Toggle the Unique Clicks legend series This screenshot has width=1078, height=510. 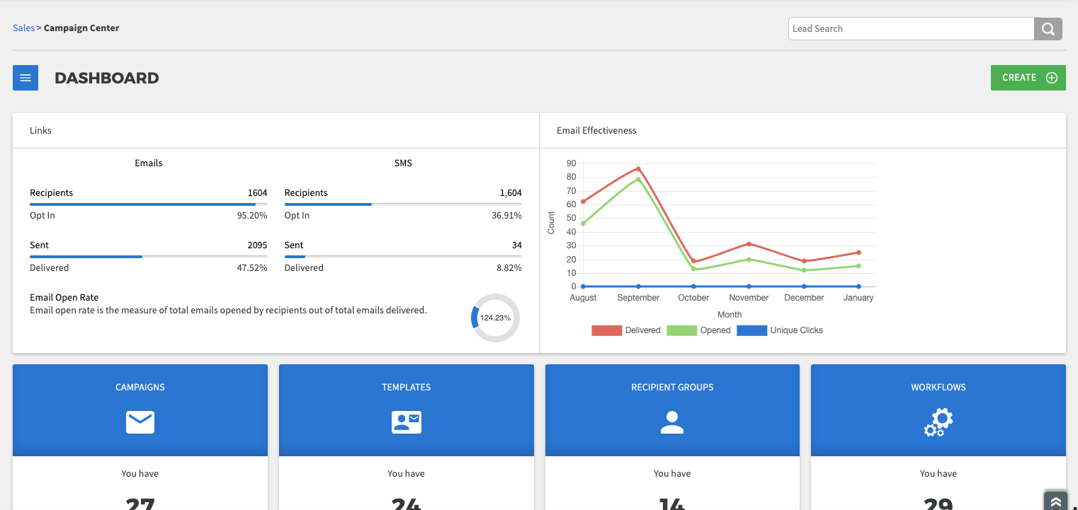pos(780,330)
